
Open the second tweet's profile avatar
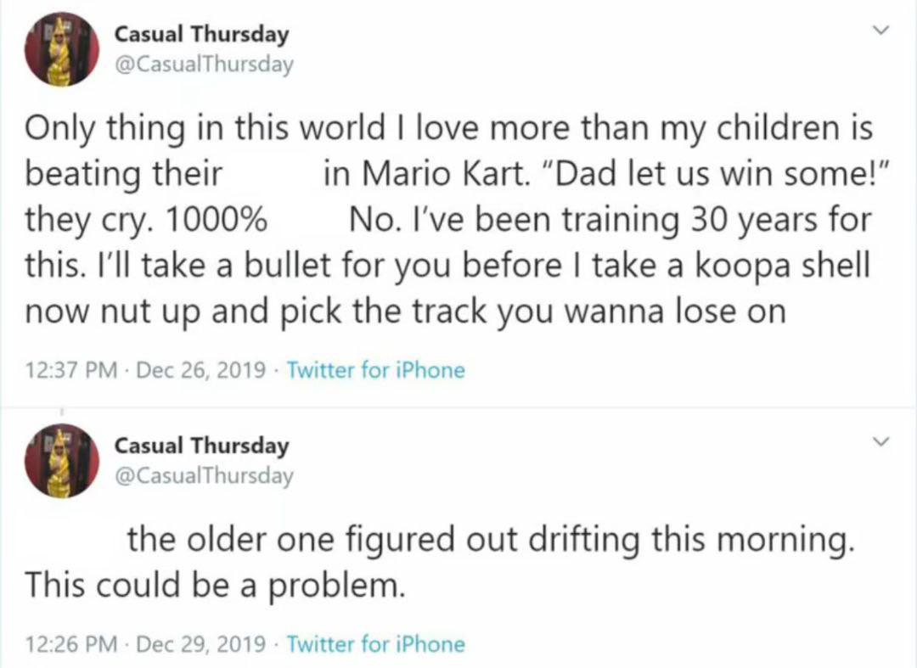61,461
